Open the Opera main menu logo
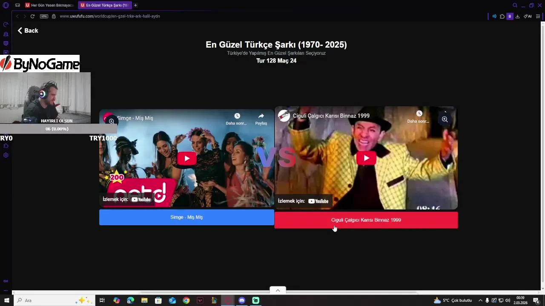This screenshot has height=306, width=545. pyautogui.click(x=6, y=5)
